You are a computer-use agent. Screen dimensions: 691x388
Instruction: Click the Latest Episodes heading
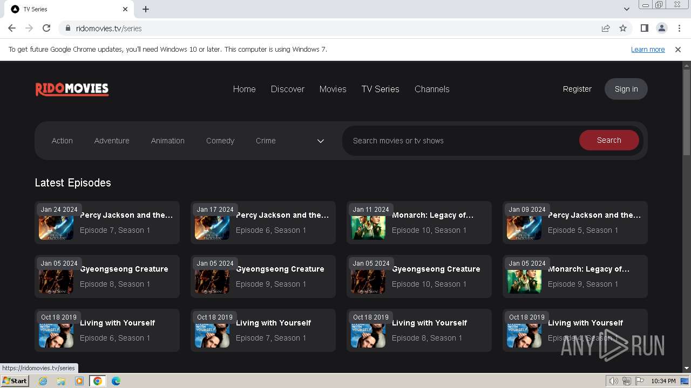[73, 183]
